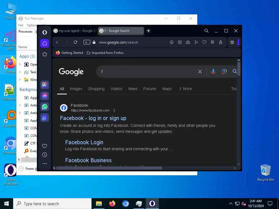This screenshot has width=279, height=209.
Task: Click the site security padlock icon
Action: point(94,42)
